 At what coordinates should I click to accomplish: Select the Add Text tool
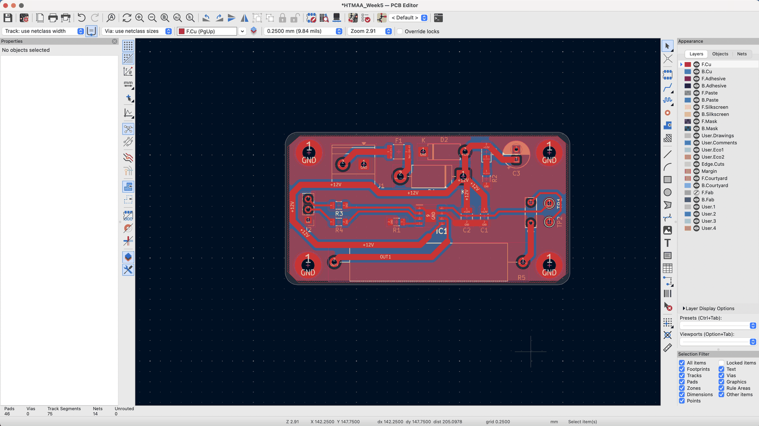[667, 243]
